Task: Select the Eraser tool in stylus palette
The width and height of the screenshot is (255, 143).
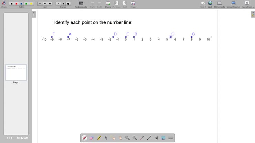Action: (92, 138)
